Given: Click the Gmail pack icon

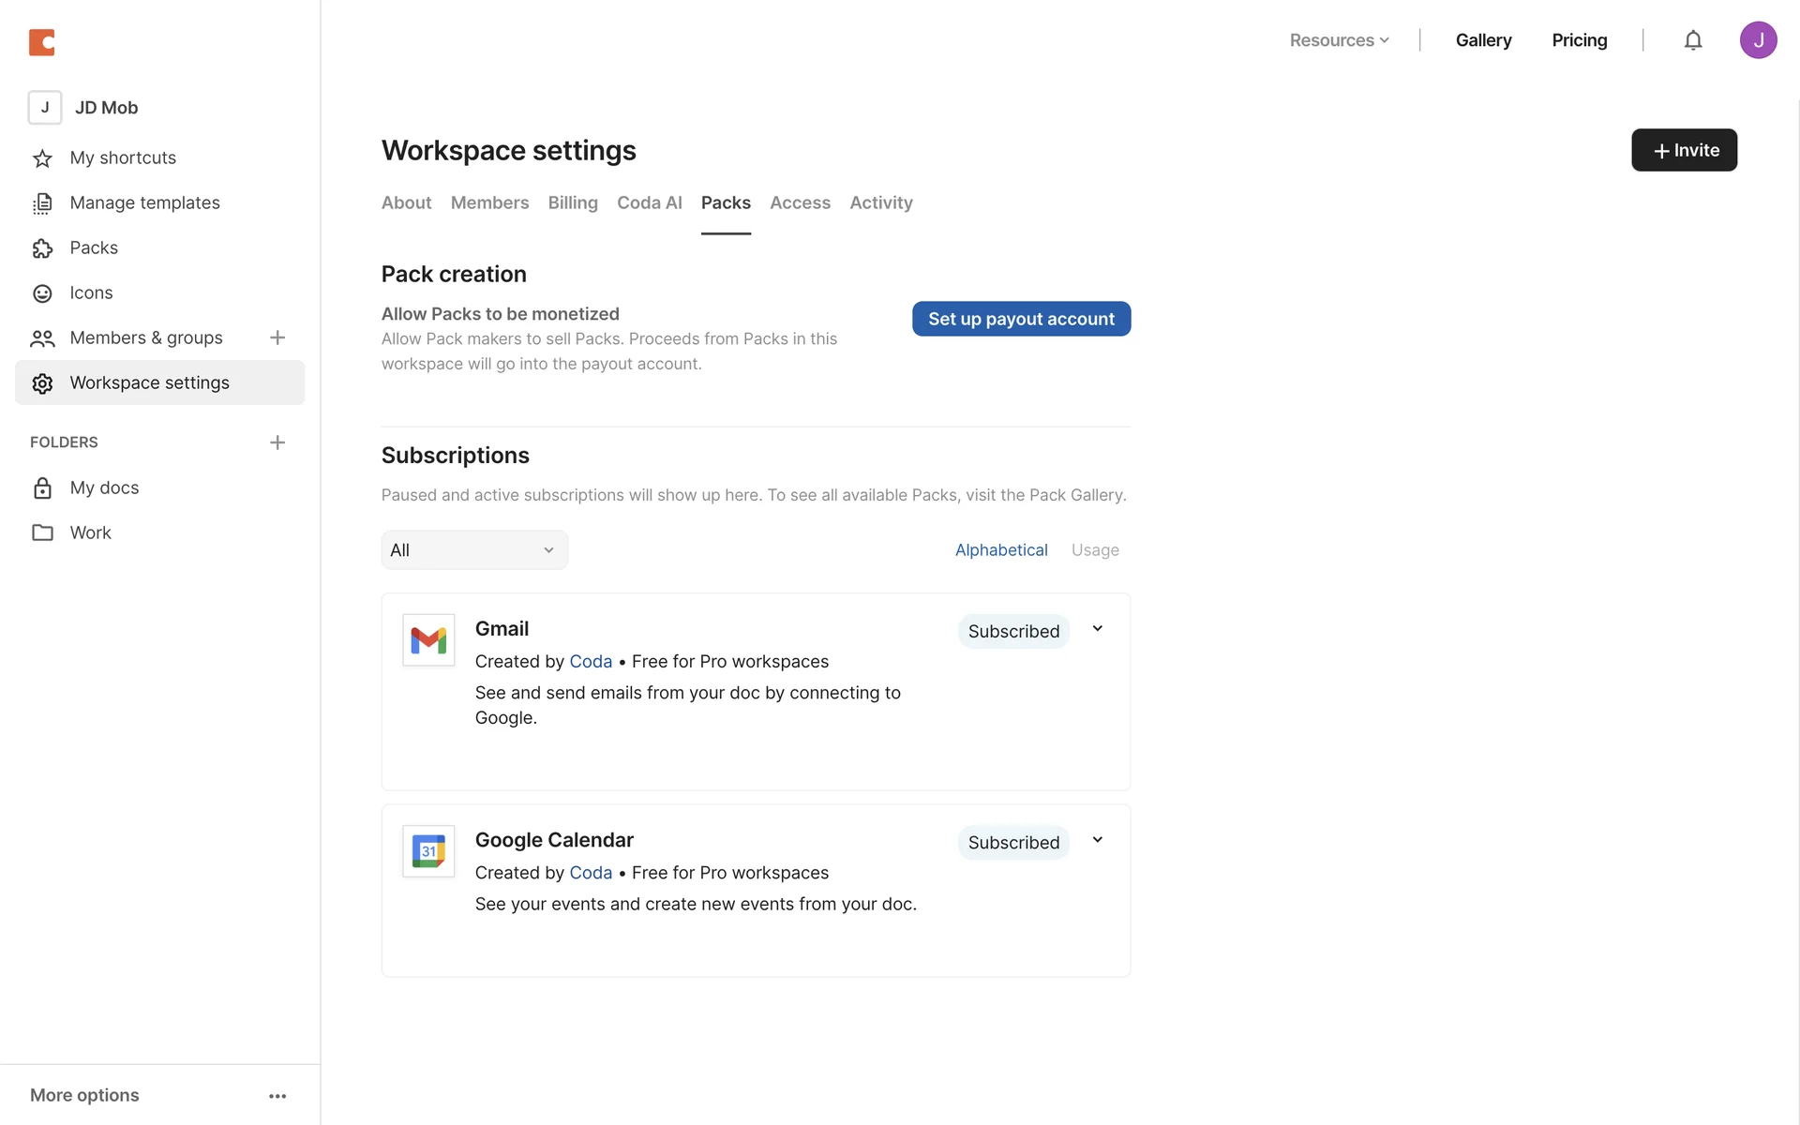Looking at the screenshot, I should pos(428,640).
